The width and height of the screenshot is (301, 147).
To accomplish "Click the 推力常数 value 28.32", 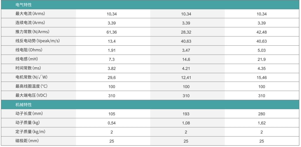I will coord(186,32).
